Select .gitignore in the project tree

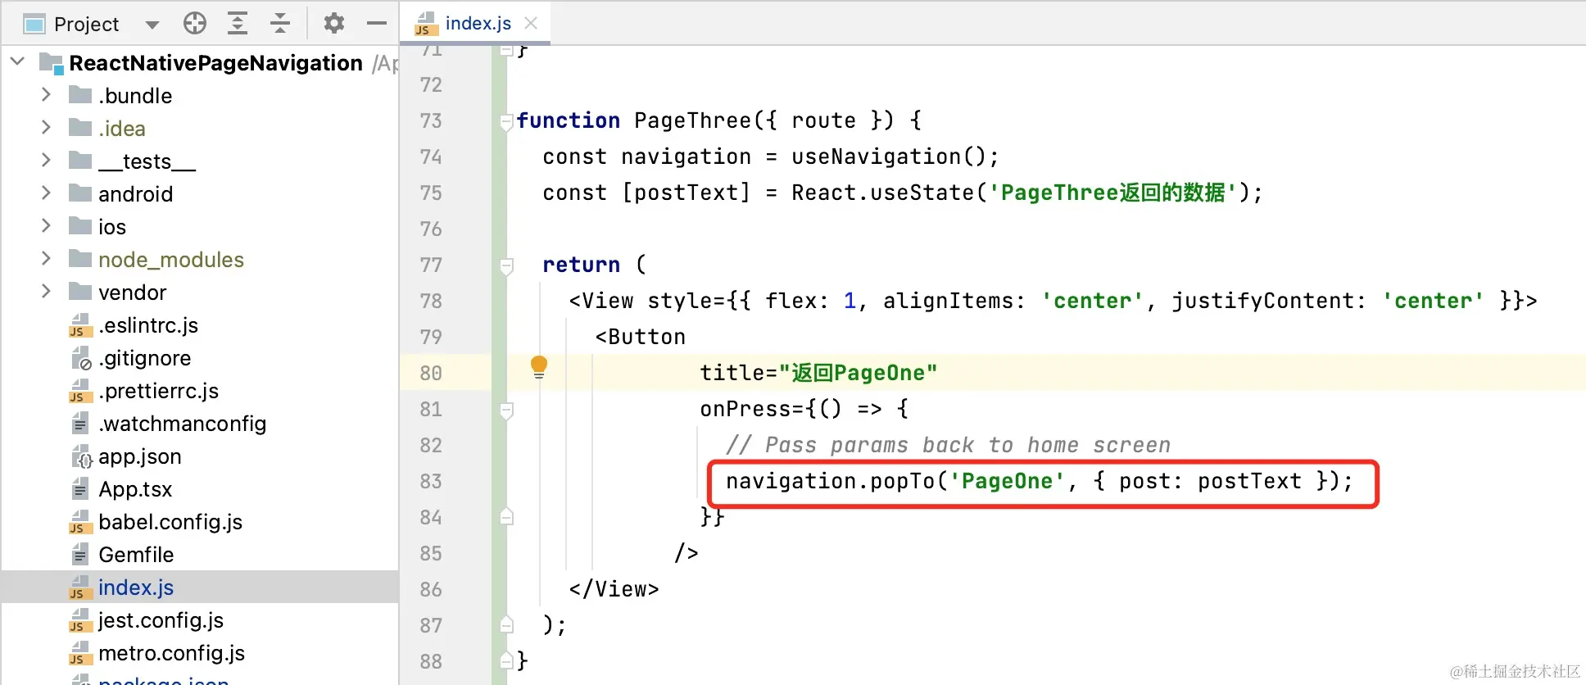(145, 358)
